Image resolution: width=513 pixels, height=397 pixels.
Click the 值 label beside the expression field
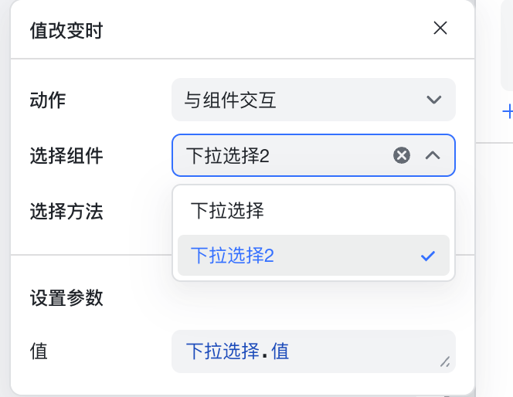click(x=39, y=351)
